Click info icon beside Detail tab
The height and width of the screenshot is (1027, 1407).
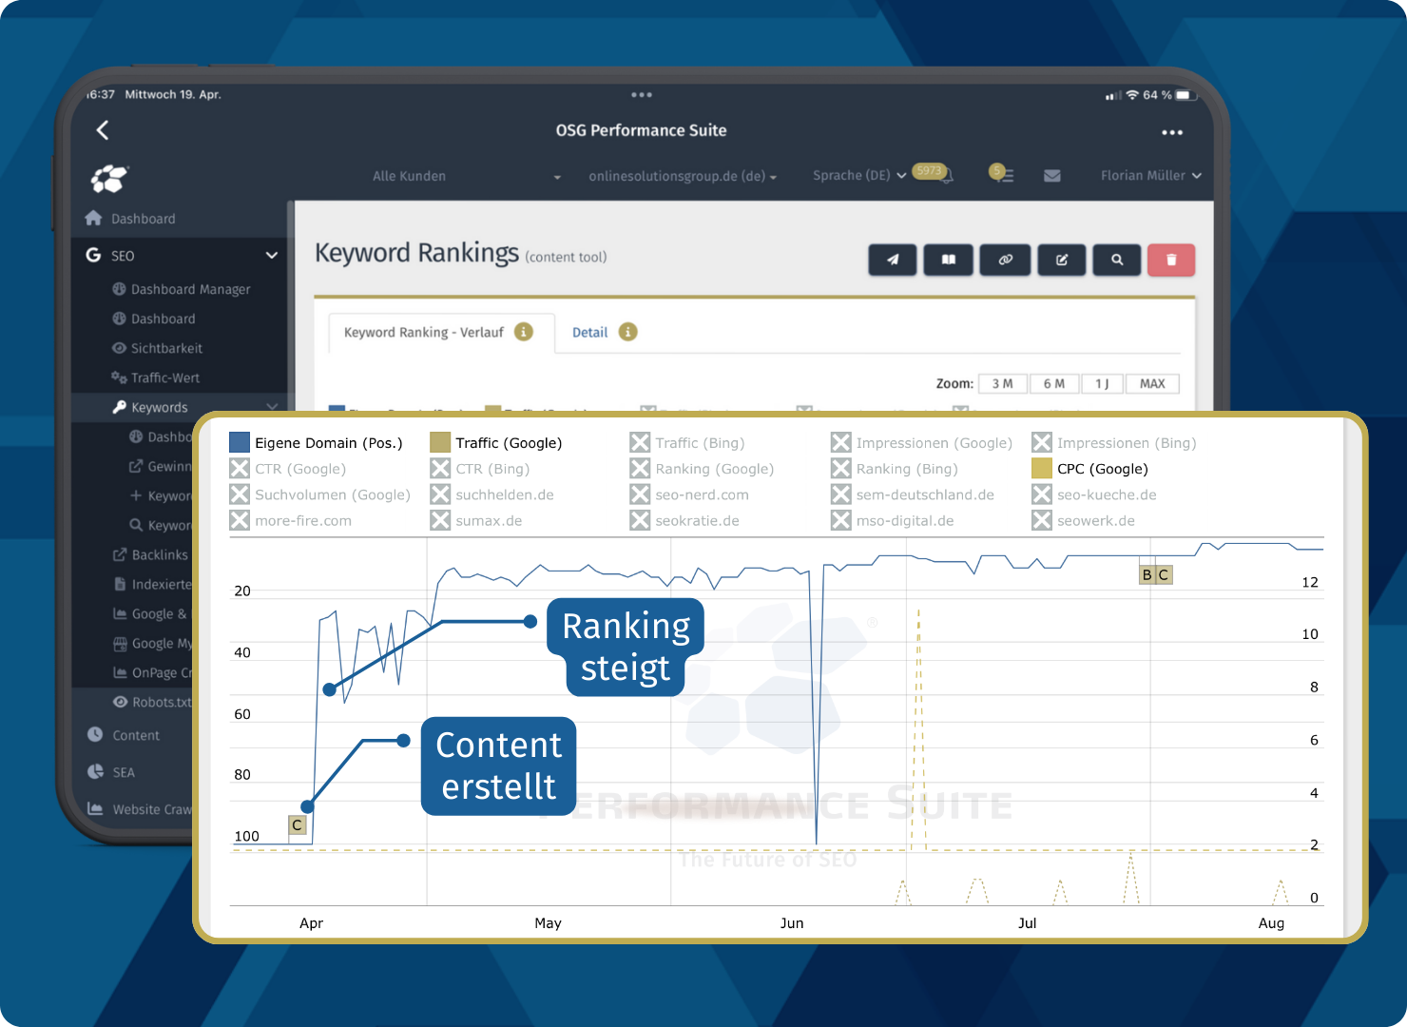pyautogui.click(x=628, y=332)
